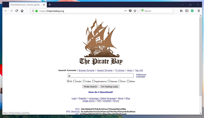The image size is (204, 118).
Task: Click the page scrollbar up arrow
Action: (x=201, y=16)
